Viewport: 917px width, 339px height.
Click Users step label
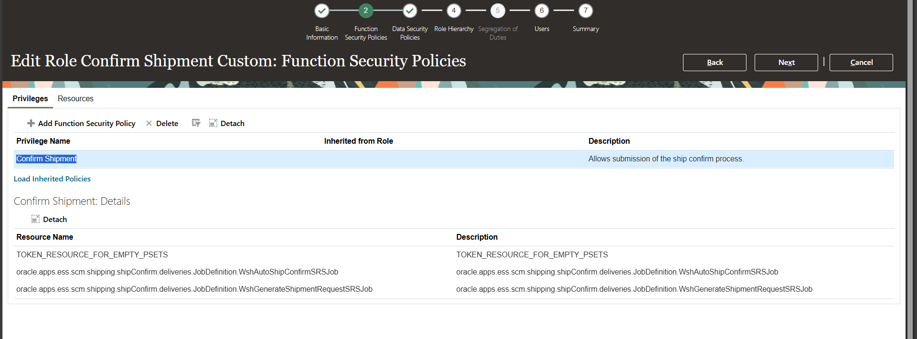tap(542, 29)
